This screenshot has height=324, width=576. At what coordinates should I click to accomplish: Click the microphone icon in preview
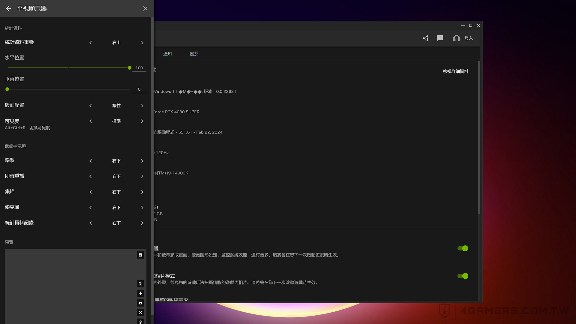tap(140, 293)
